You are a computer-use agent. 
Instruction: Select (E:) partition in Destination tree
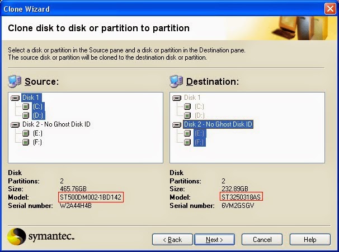click(x=200, y=133)
